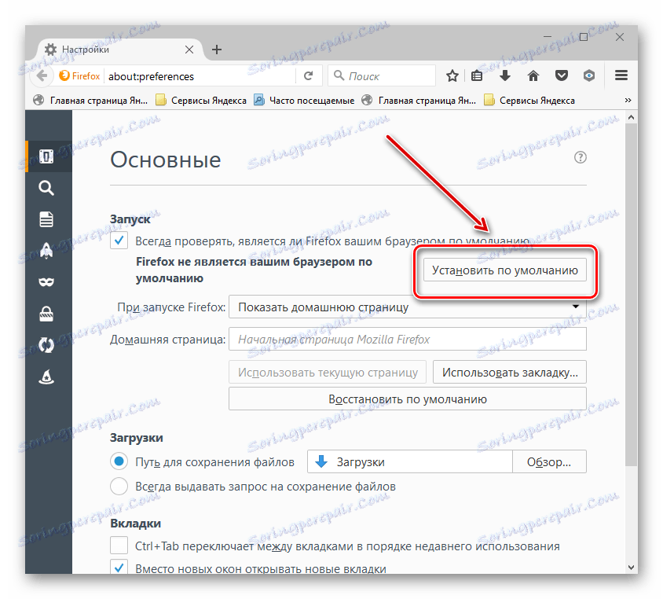Open the Applications rocket sidebar icon
The image size is (663, 599).
tap(46, 251)
